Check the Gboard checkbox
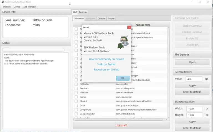This screenshot has width=213, height=132. [x=76, y=101]
